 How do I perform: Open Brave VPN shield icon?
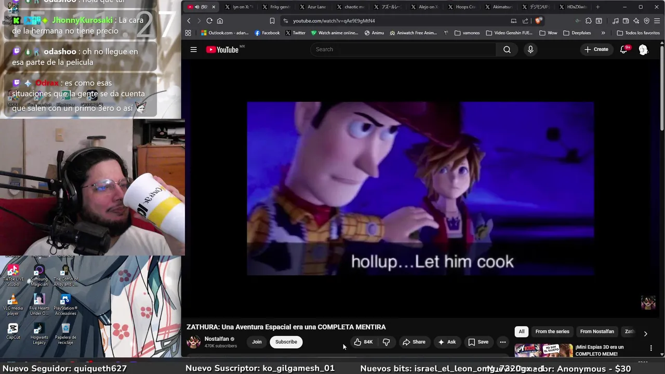tap(646, 21)
